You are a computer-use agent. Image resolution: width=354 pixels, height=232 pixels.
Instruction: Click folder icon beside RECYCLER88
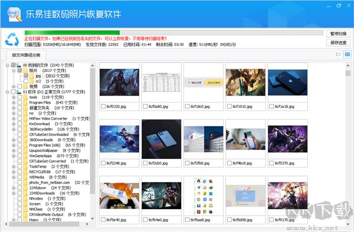coord(25,172)
